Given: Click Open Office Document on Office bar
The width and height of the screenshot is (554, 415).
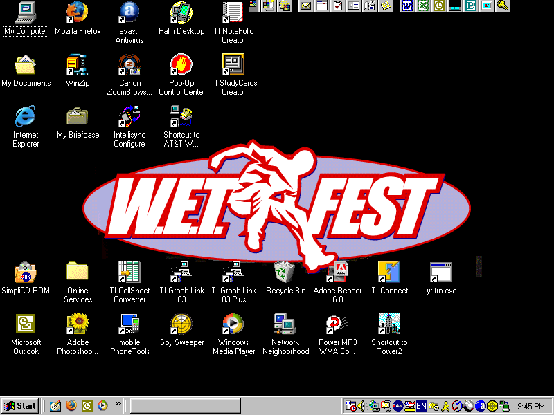Looking at the screenshot, I should click(x=285, y=6).
